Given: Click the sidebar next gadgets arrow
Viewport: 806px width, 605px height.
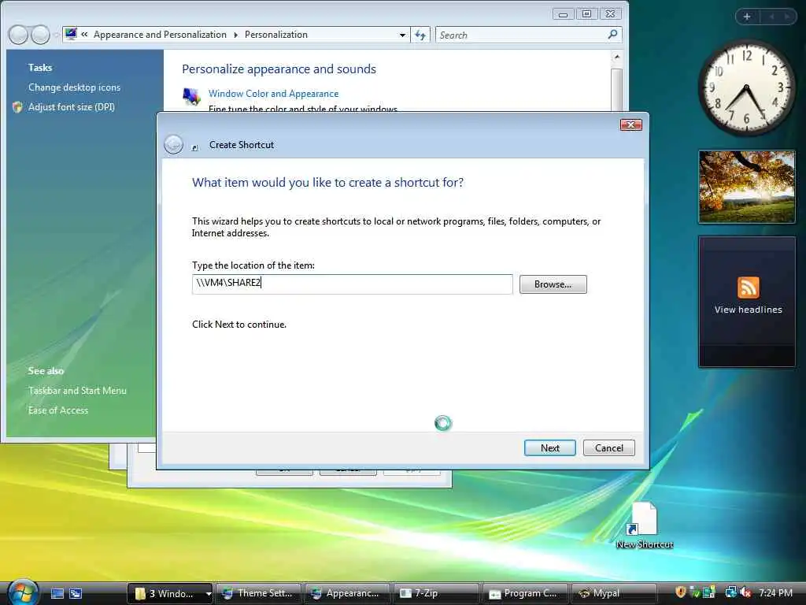Looking at the screenshot, I should click(786, 17).
